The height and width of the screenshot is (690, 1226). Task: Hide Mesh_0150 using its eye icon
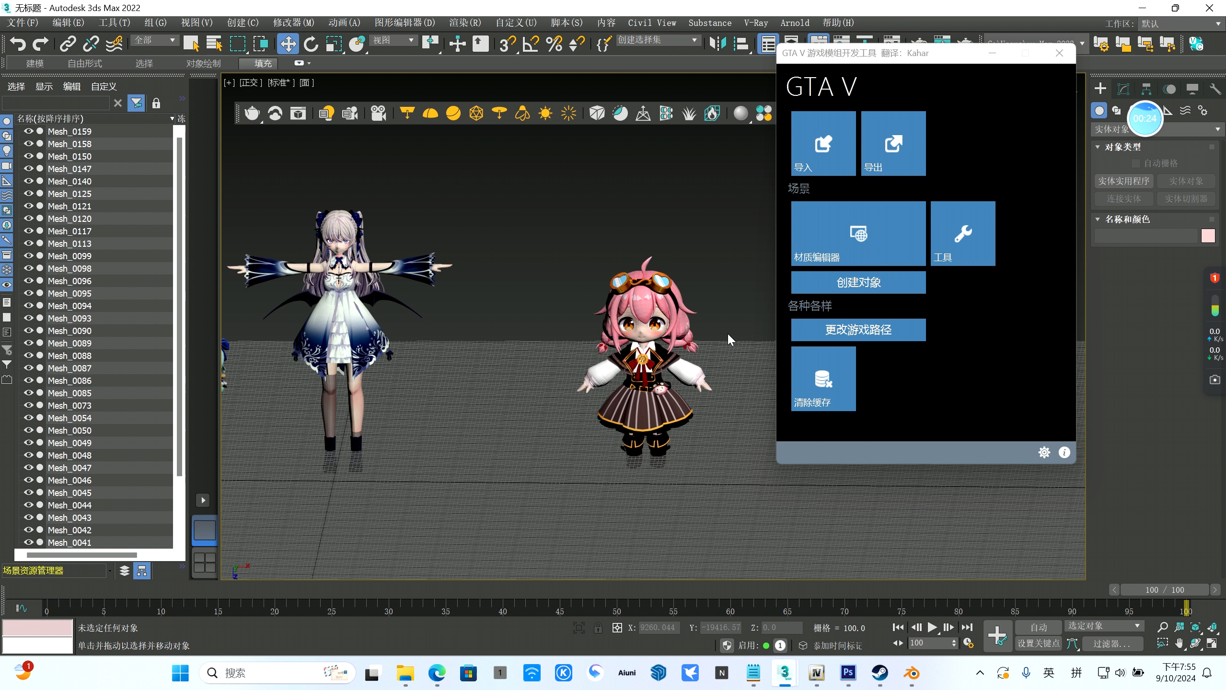(29, 156)
